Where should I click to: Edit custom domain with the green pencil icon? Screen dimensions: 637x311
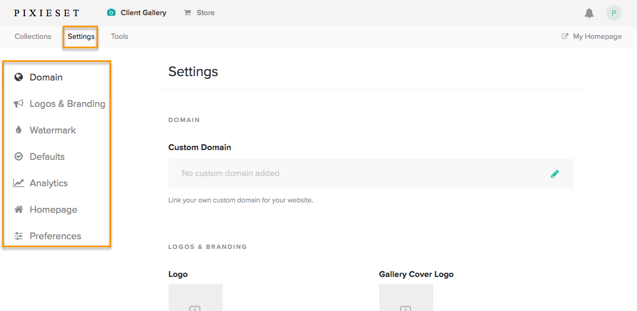click(x=554, y=174)
